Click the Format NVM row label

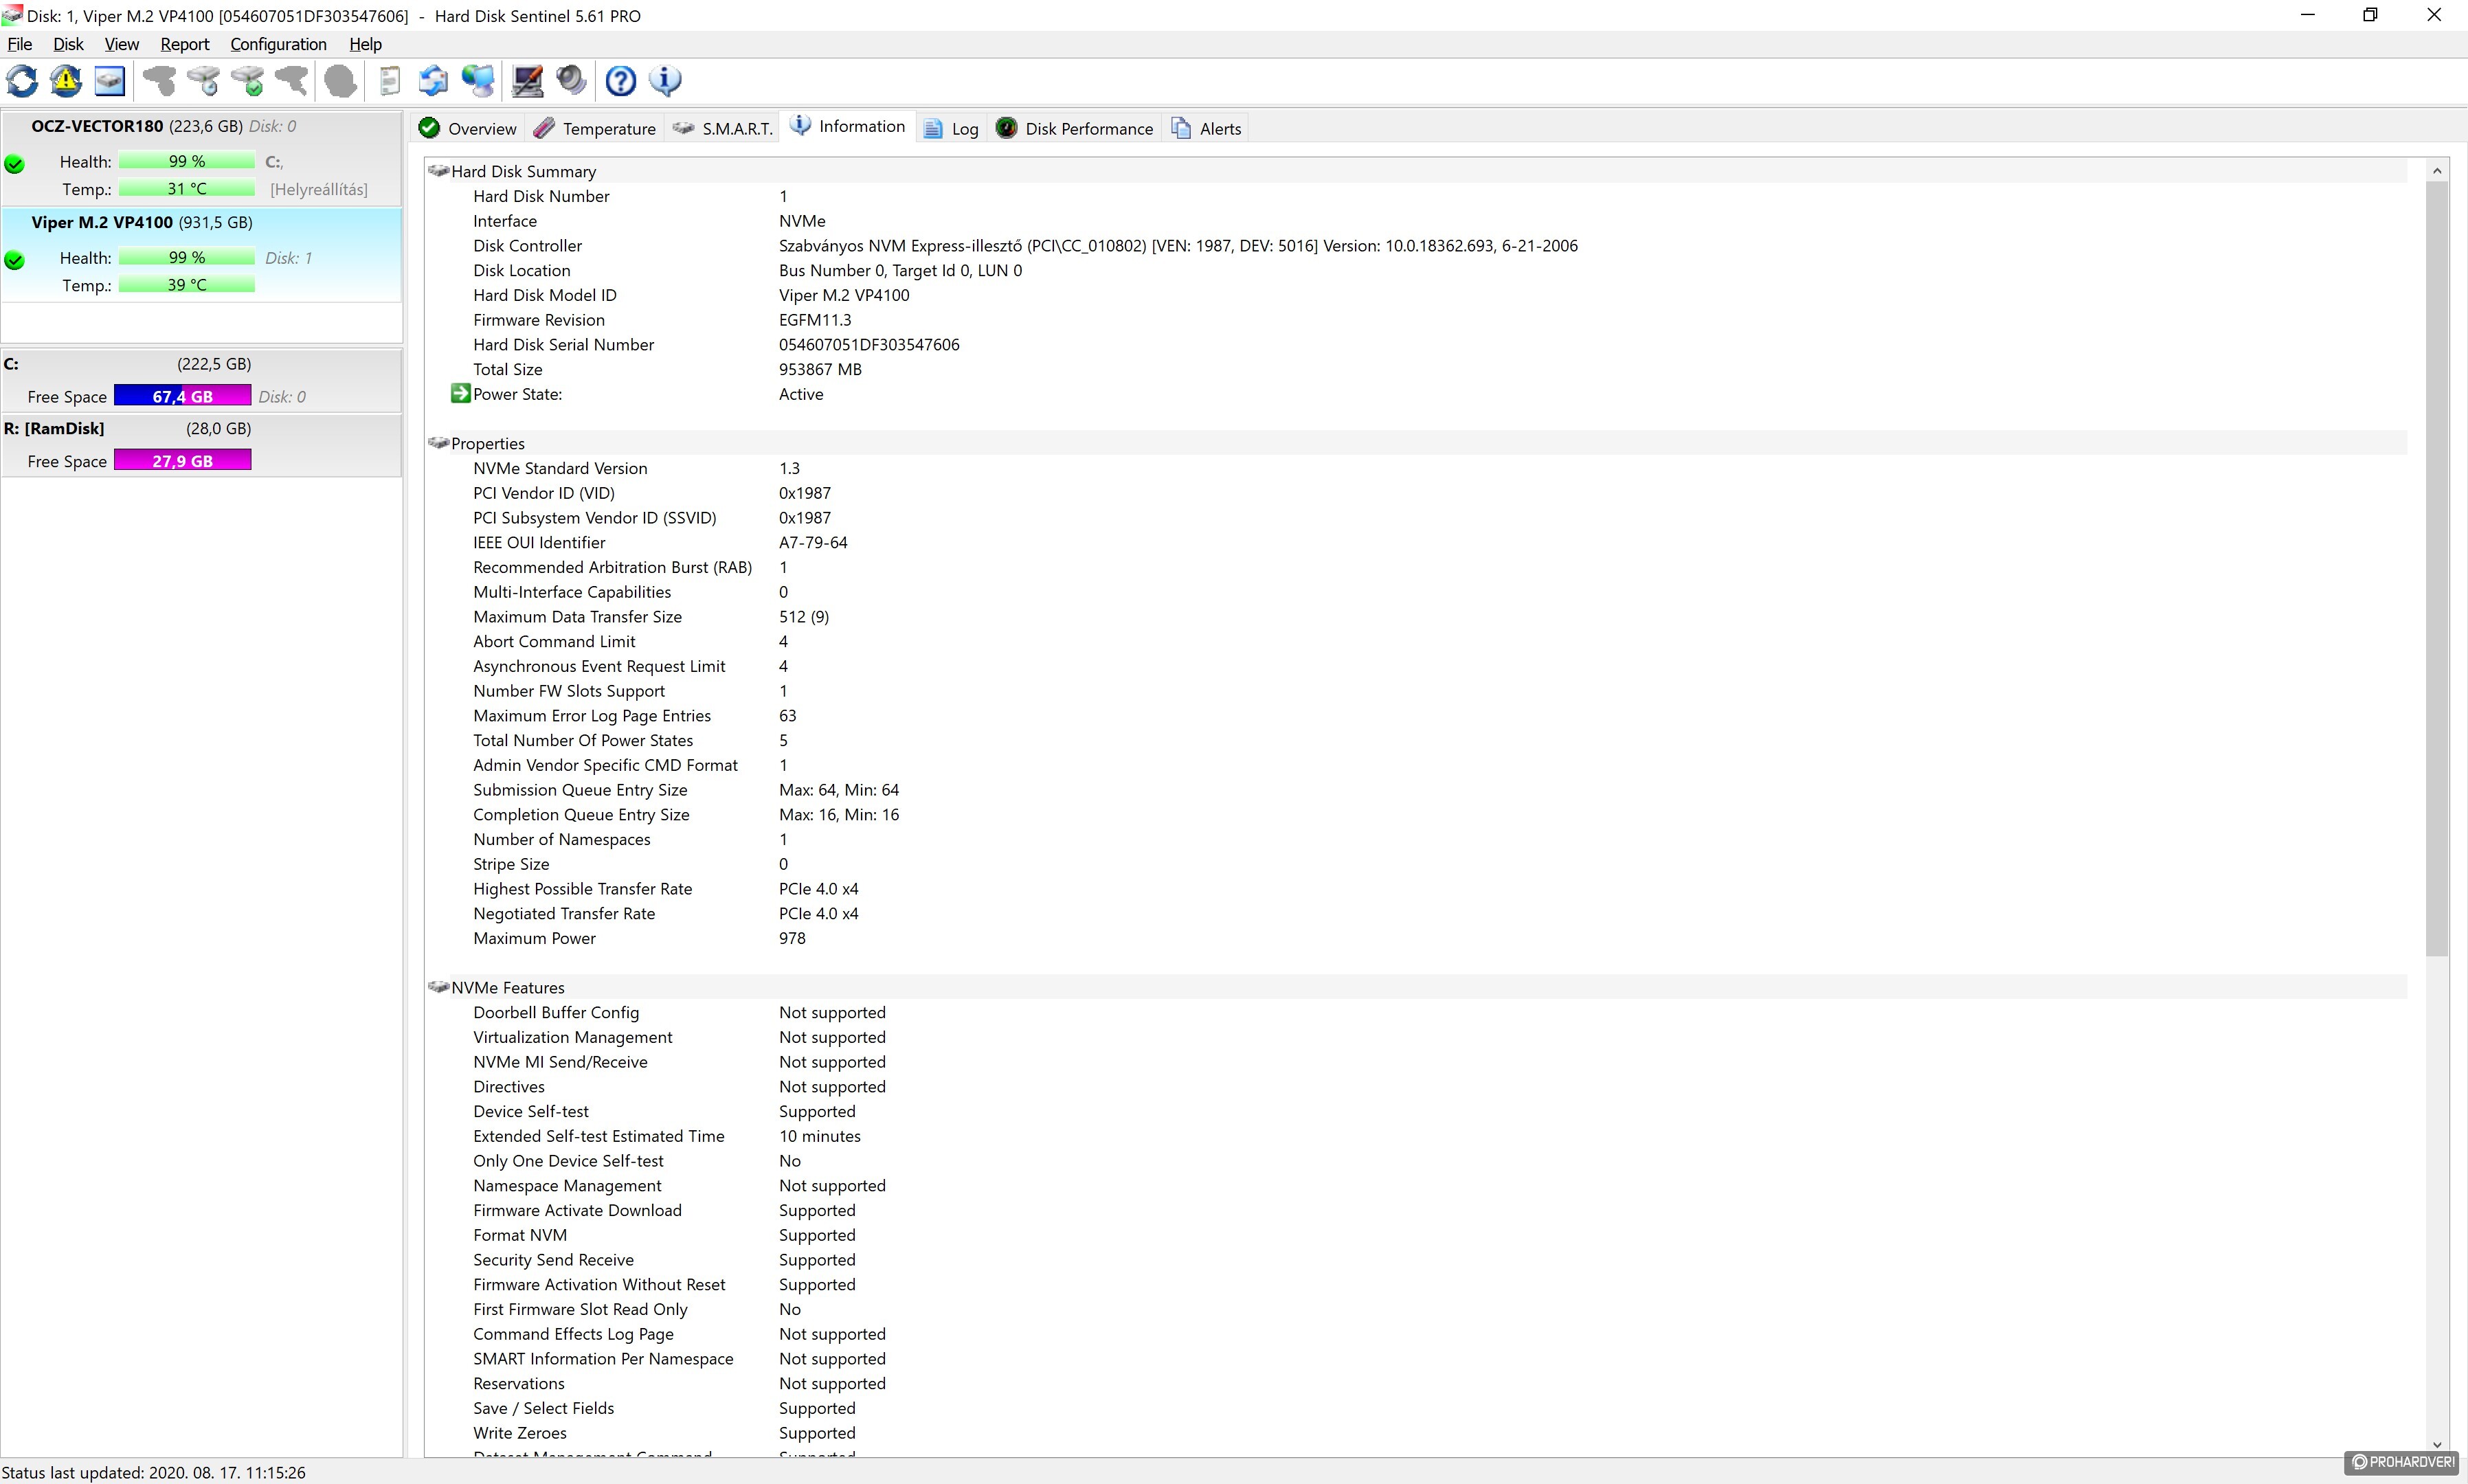click(520, 1235)
